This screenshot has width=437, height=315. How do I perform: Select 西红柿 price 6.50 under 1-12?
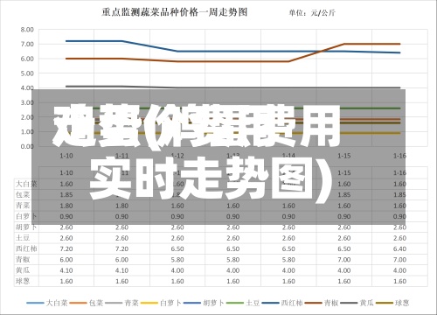pos(177,248)
